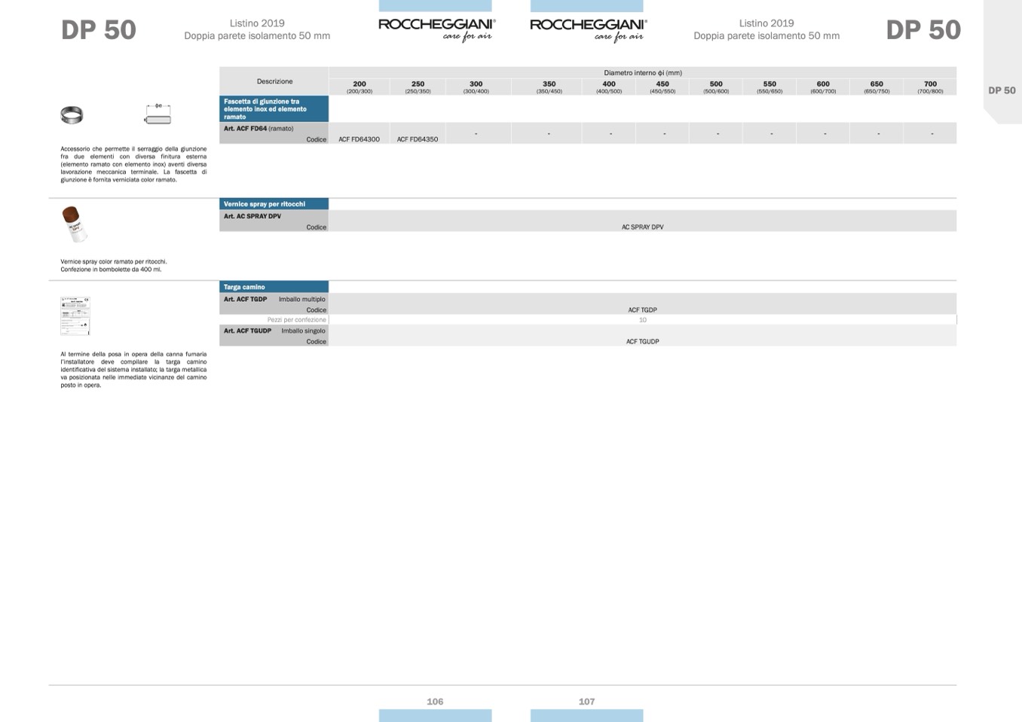
Task: Click the large DP 50 title at right
Action: coord(923,30)
